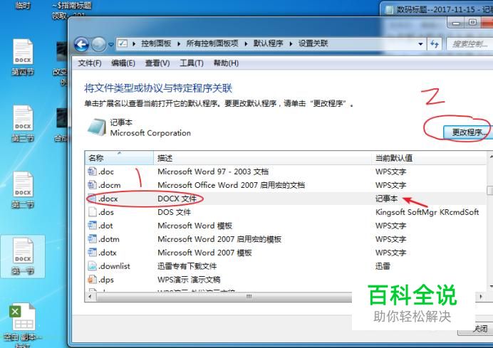Screen dimensions: 493x348
Task: Click 'Kingsoft SoftMgr KRcmdSoft' default value
Action: (x=427, y=212)
